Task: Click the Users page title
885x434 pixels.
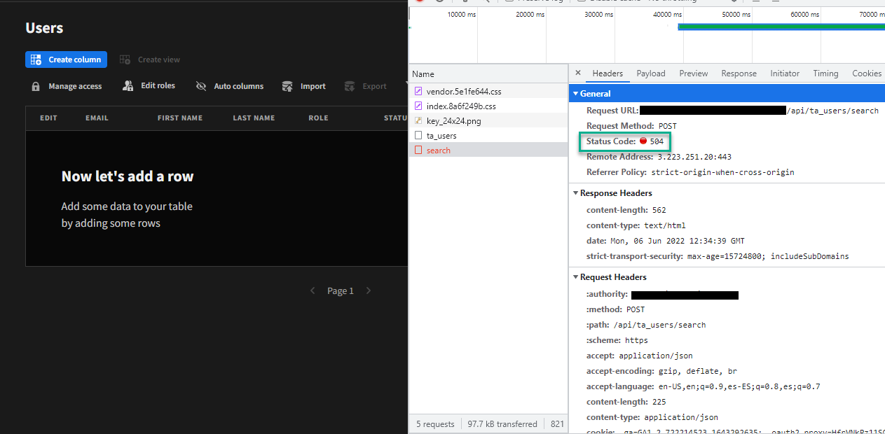Action: (44, 28)
